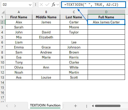This screenshot has height=110, width=128.
Task: Click the sheet tab options three-dot icon
Action: tap(87, 106)
